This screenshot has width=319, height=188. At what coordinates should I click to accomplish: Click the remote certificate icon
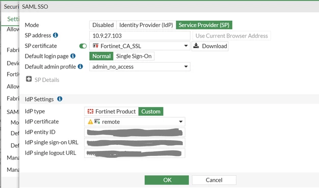click(97, 121)
